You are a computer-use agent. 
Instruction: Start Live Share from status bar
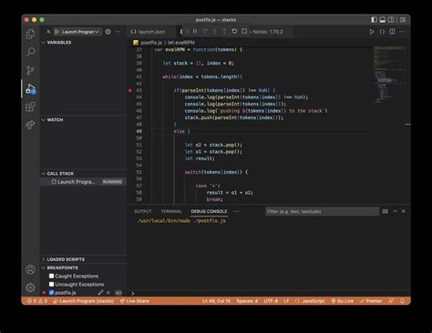(x=134, y=301)
